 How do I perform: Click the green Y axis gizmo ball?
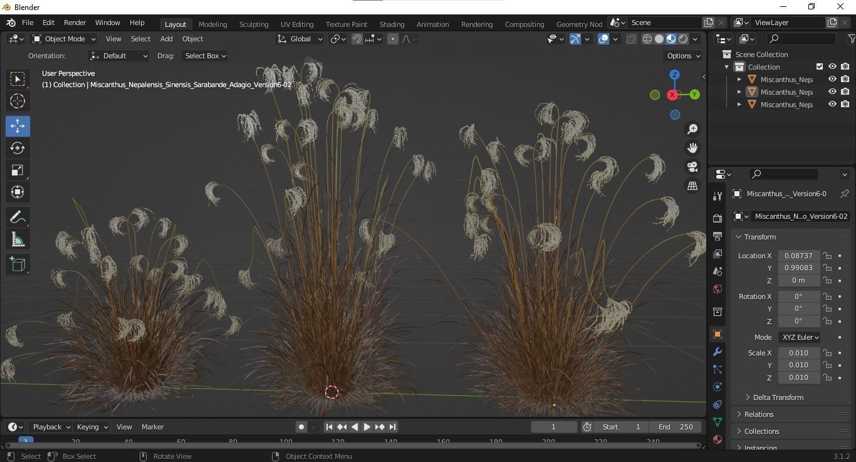[x=695, y=95]
